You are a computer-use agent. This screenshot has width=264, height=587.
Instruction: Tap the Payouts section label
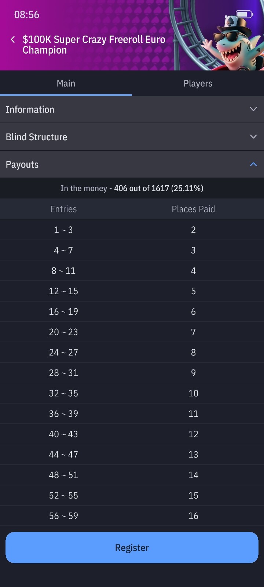[22, 164]
